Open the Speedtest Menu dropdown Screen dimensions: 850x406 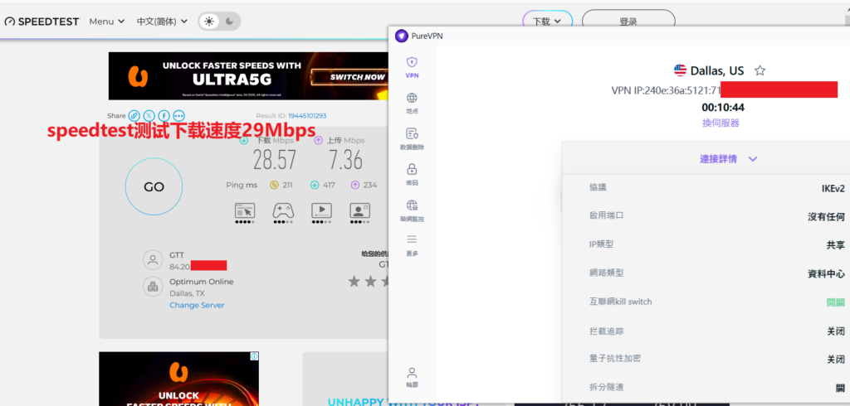click(107, 22)
